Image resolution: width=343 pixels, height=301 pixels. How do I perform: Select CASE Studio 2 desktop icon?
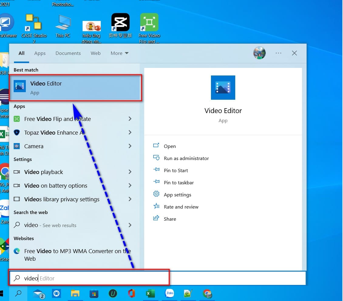(34, 28)
